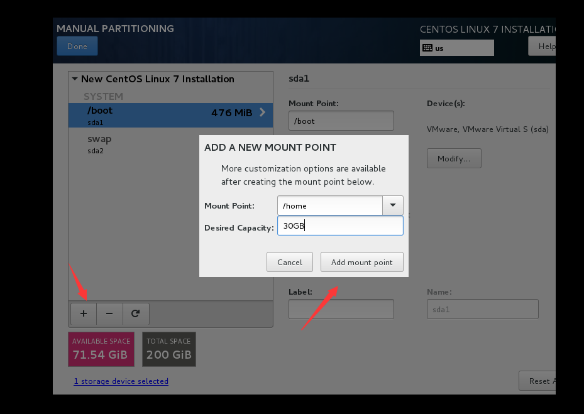Click the 476 MiB size text
The height and width of the screenshot is (414, 584).
pyautogui.click(x=232, y=113)
